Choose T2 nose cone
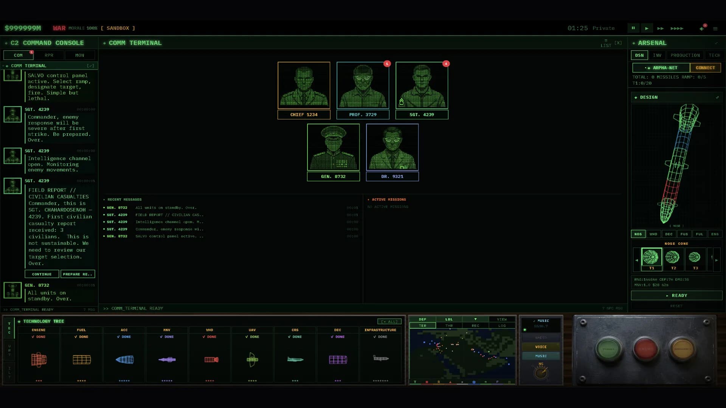 [673, 259]
